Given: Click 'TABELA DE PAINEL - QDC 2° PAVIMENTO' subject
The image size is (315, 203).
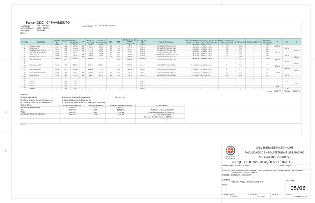Looking at the screenshot, I should pos(247,182).
